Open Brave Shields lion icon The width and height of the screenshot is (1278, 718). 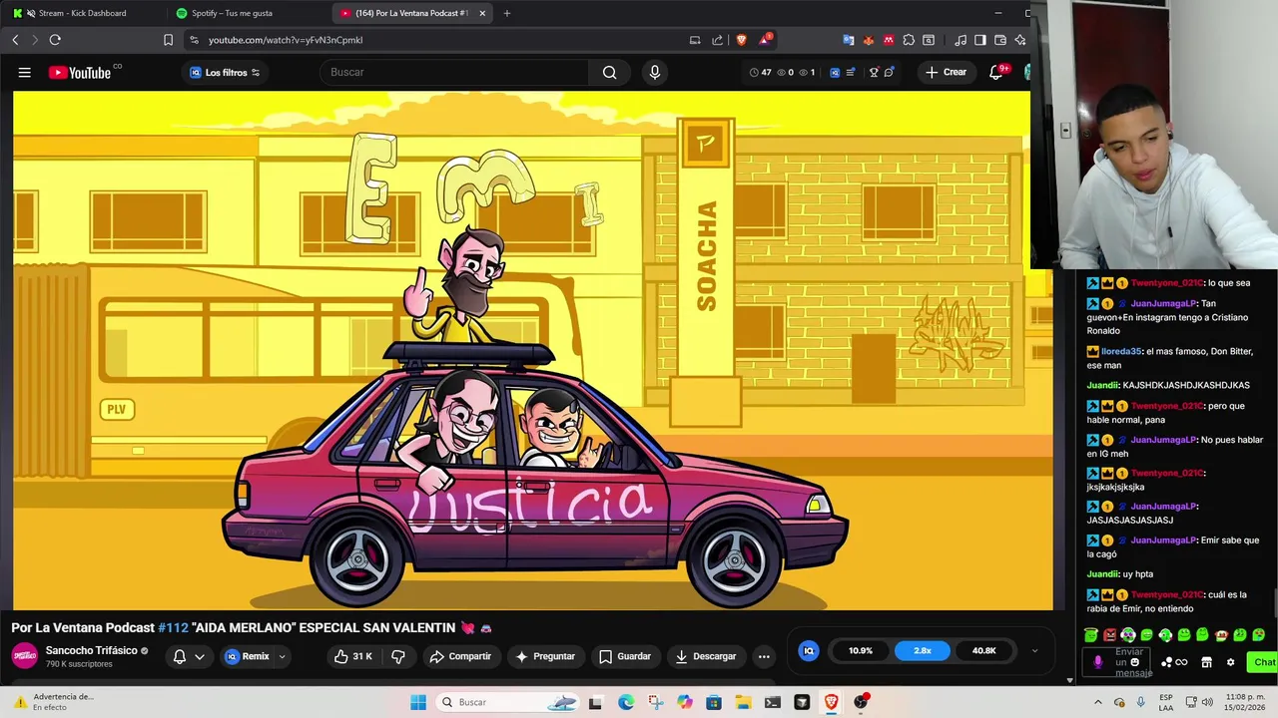(741, 40)
